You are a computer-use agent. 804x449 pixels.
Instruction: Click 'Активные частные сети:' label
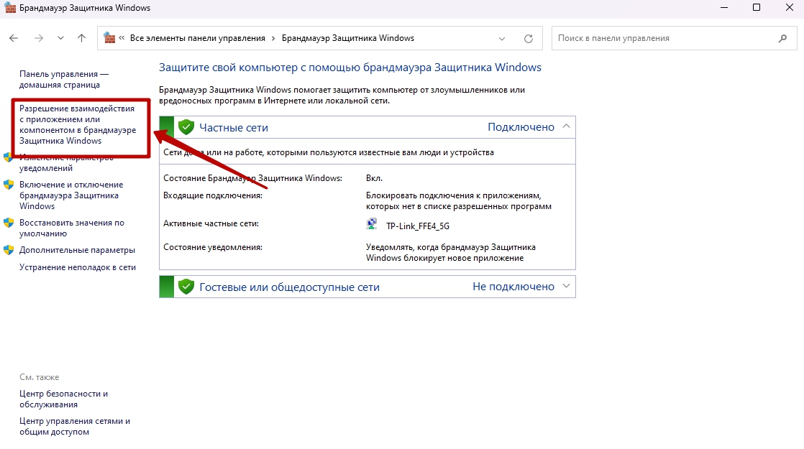[x=211, y=223]
